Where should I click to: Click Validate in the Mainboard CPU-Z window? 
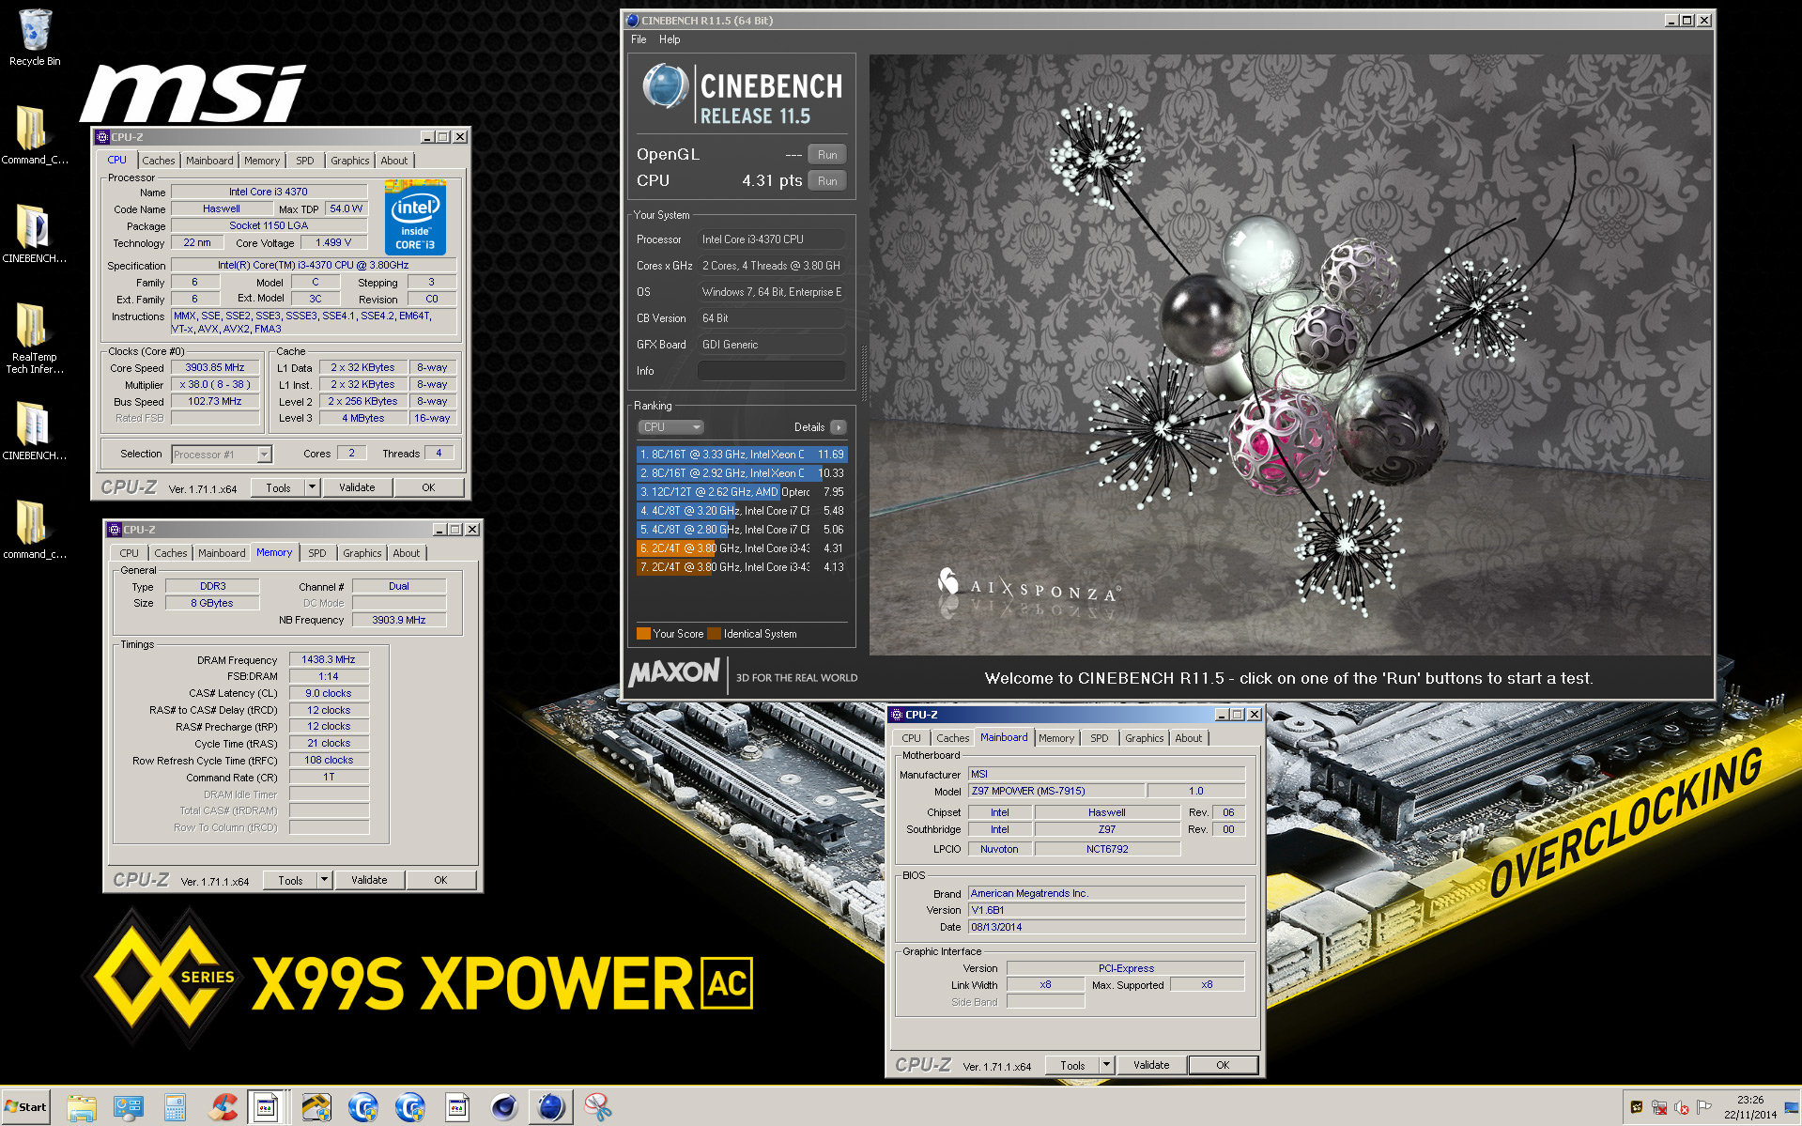click(1151, 1065)
